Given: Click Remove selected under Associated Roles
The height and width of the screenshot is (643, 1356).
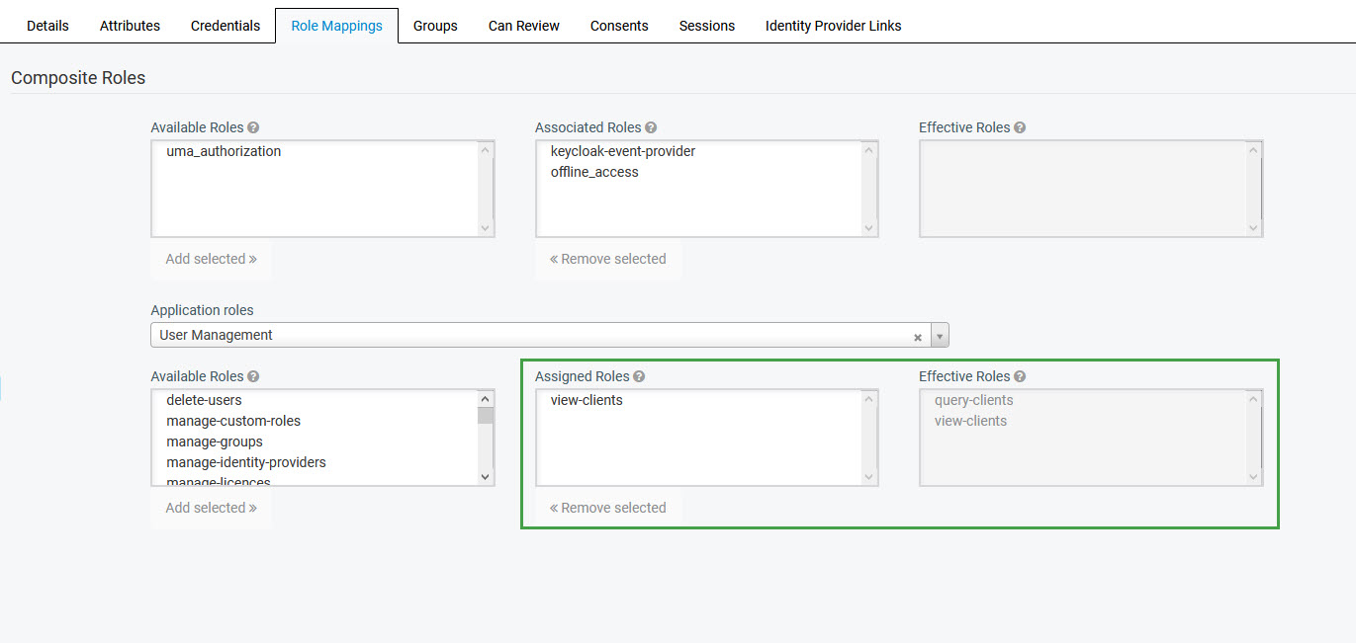Looking at the screenshot, I should click(x=608, y=259).
